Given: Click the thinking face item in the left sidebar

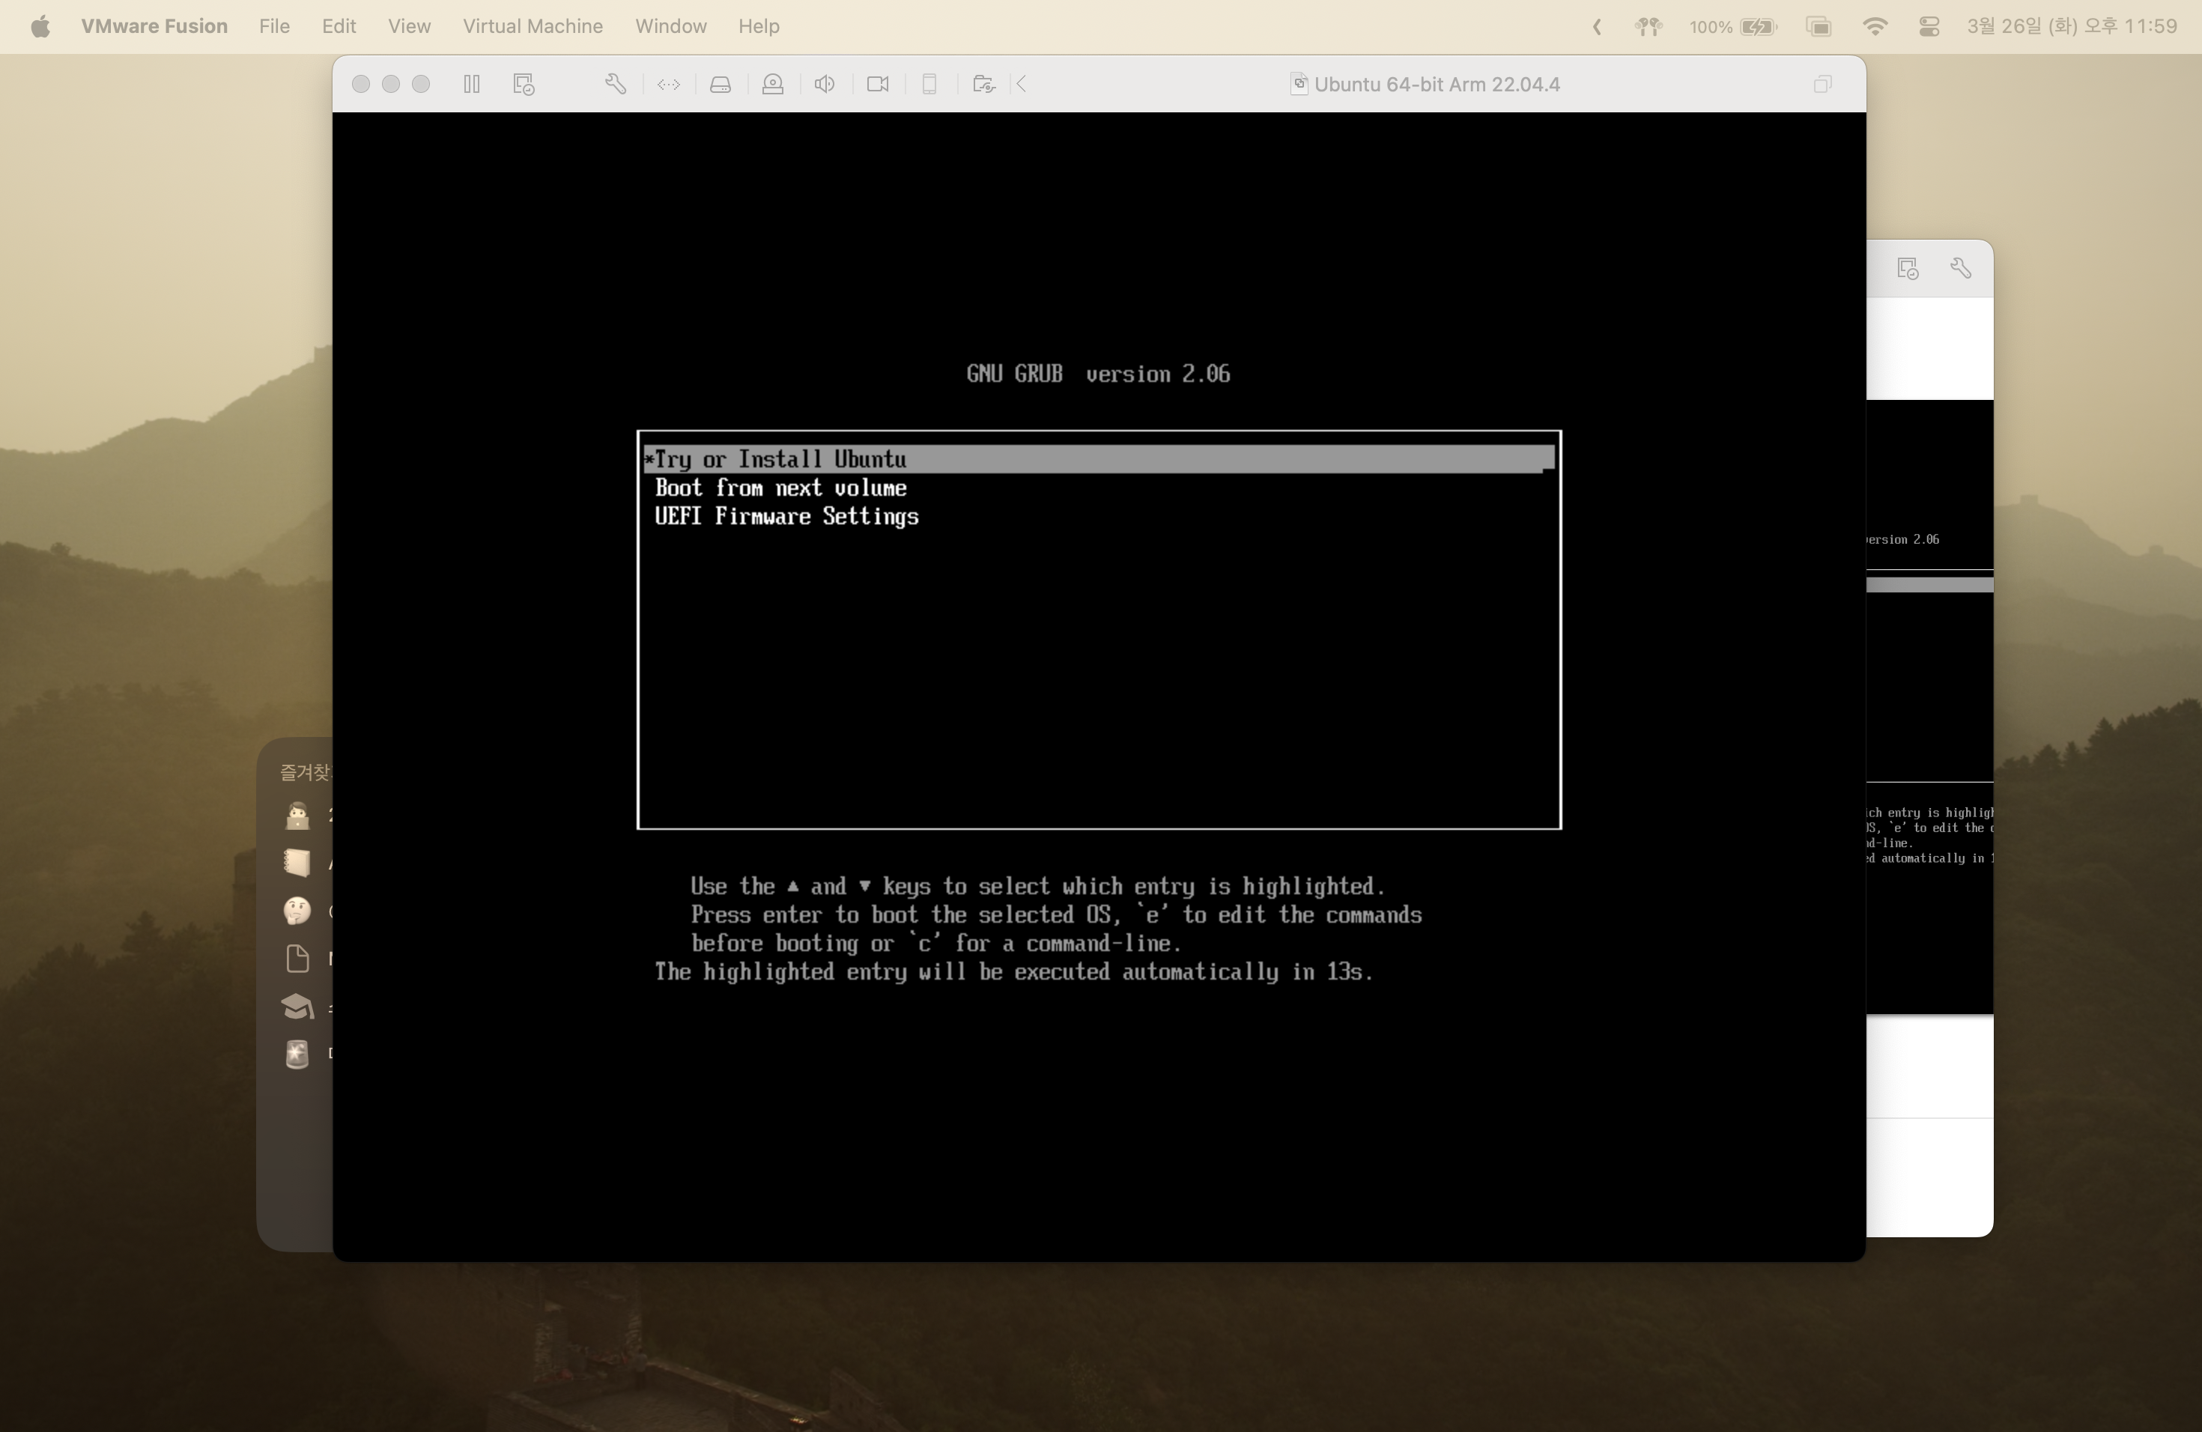Looking at the screenshot, I should point(297,910).
